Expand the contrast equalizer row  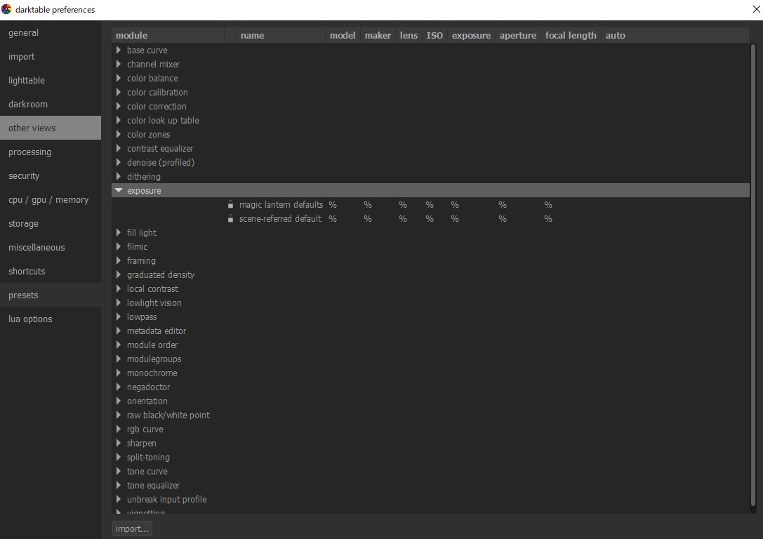tap(118, 148)
